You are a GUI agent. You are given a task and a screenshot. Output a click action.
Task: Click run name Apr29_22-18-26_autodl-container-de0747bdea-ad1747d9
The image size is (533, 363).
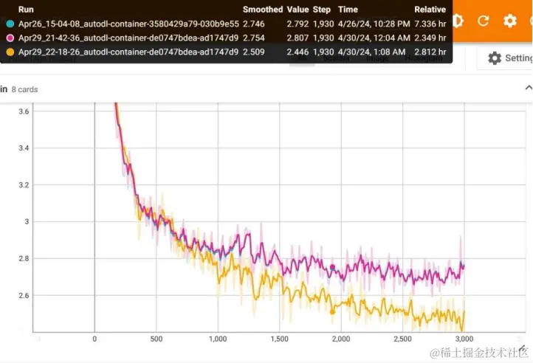[128, 52]
